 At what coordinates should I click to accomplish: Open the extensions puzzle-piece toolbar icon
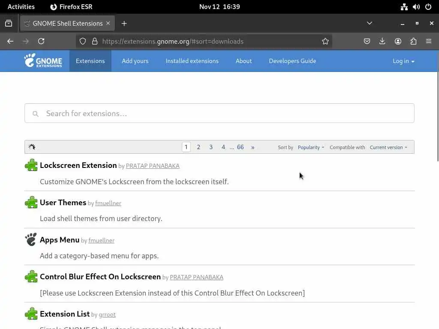pos(413,41)
